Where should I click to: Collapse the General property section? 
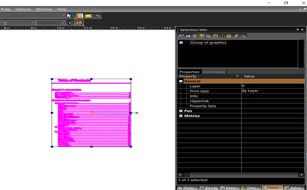(181, 81)
